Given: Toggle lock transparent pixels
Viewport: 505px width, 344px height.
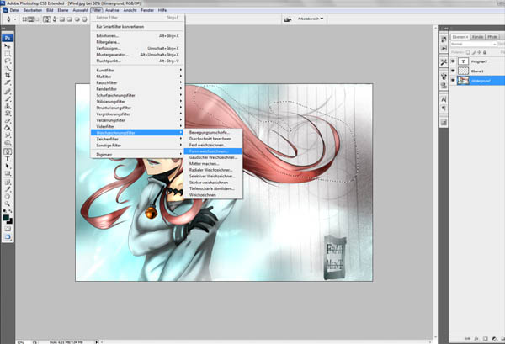Looking at the screenshot, I should click(468, 52).
